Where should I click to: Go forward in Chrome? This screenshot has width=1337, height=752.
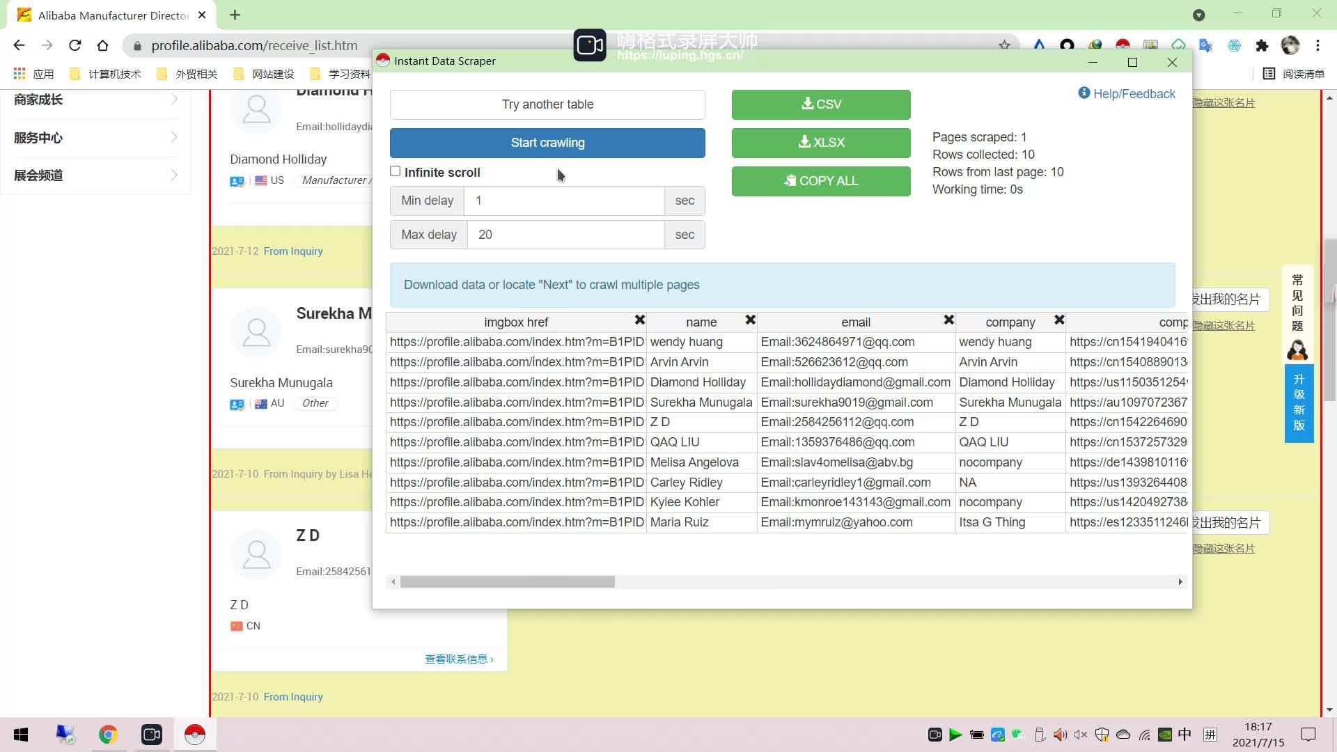click(x=47, y=45)
